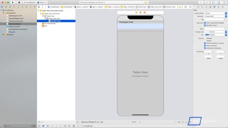
Task: Open the Issue navigator tab
Action: (x=18, y=7)
